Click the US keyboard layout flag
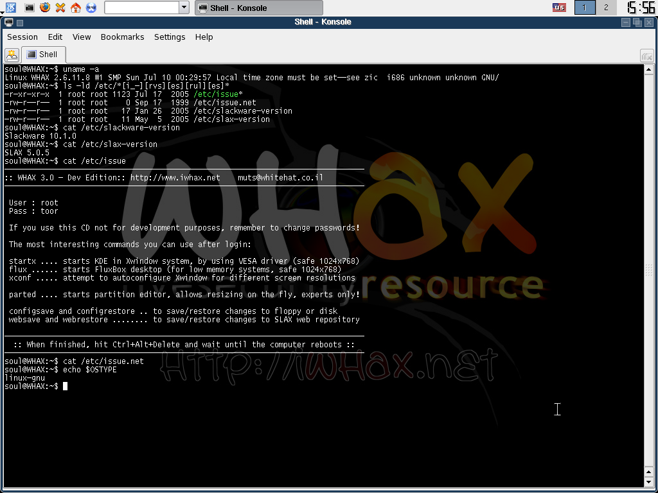The width and height of the screenshot is (658, 493). point(559,8)
